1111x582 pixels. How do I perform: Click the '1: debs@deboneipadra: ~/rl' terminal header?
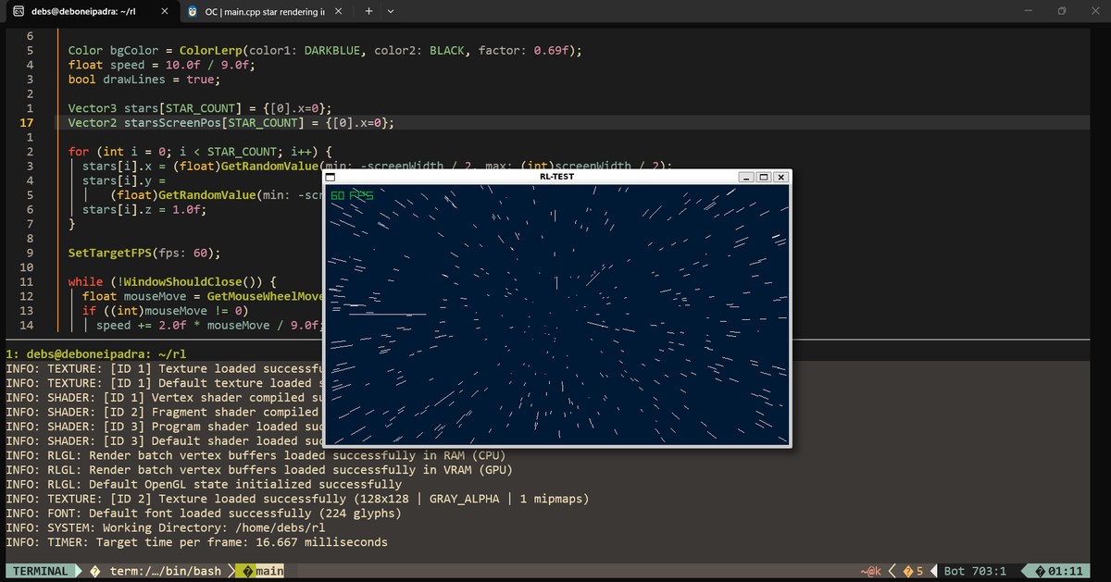95,353
